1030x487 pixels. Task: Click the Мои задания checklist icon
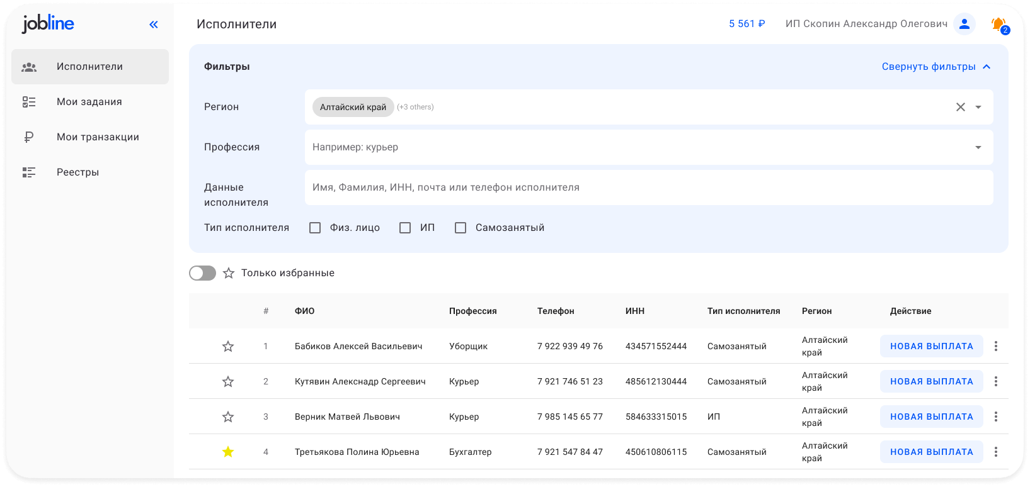29,102
